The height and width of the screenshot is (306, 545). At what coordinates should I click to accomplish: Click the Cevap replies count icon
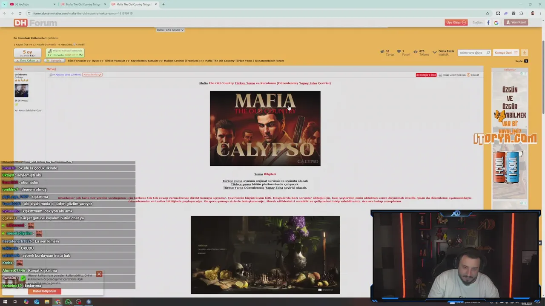pos(382,51)
